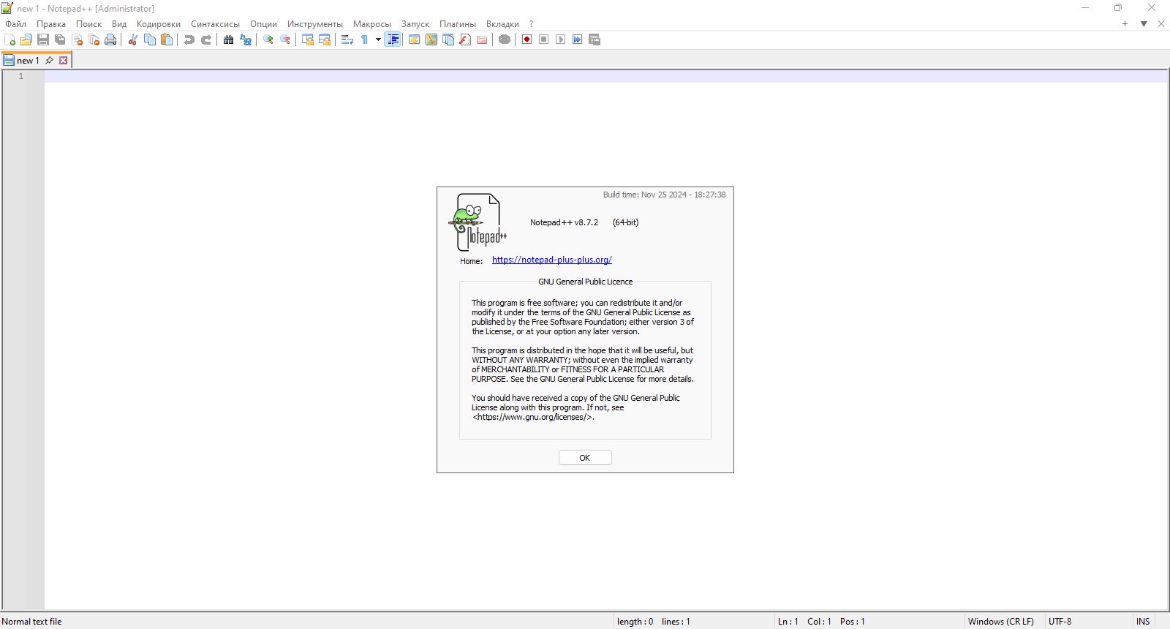Pin the new 1 tab
This screenshot has height=629, width=1170.
coord(49,61)
